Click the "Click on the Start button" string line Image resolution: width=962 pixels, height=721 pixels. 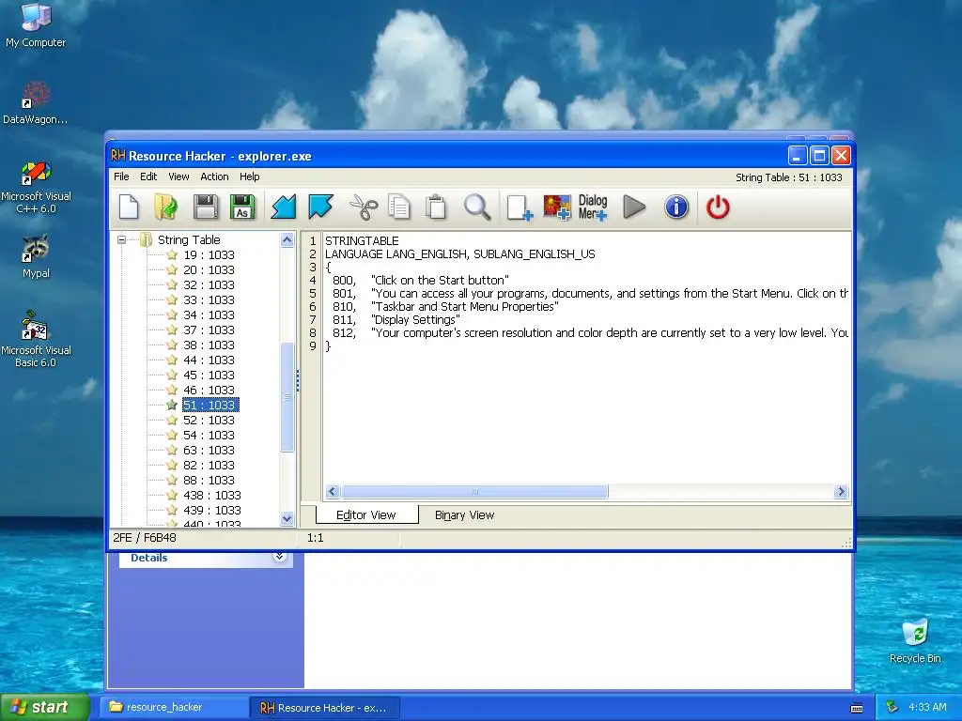(x=440, y=280)
